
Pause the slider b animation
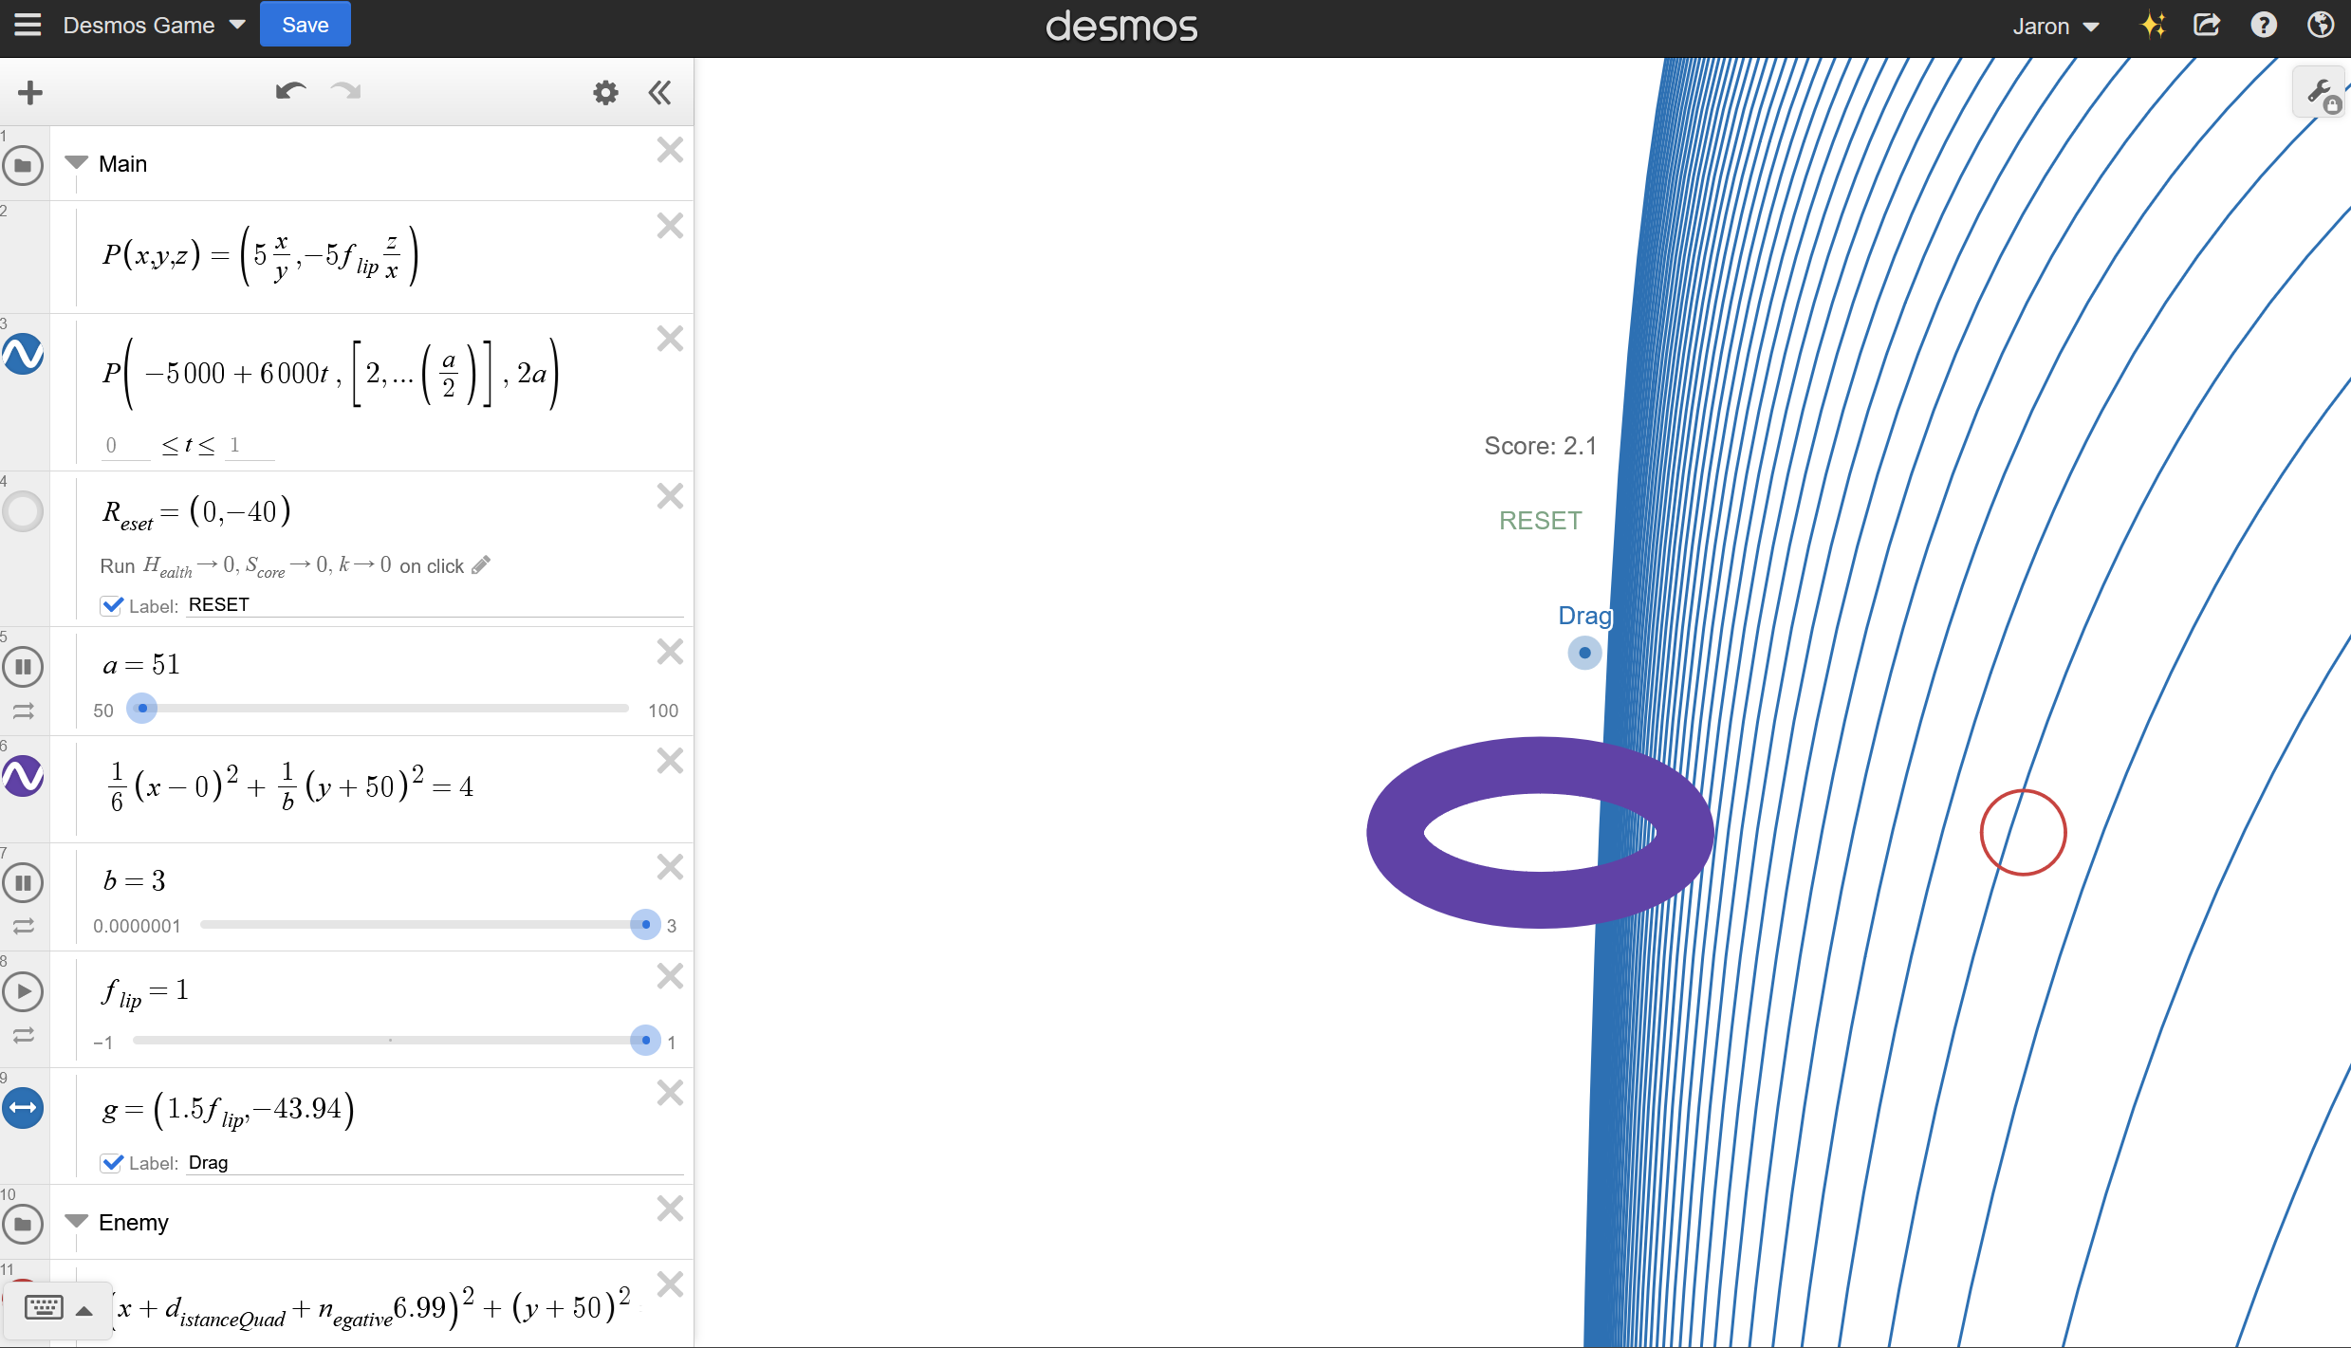(23, 883)
